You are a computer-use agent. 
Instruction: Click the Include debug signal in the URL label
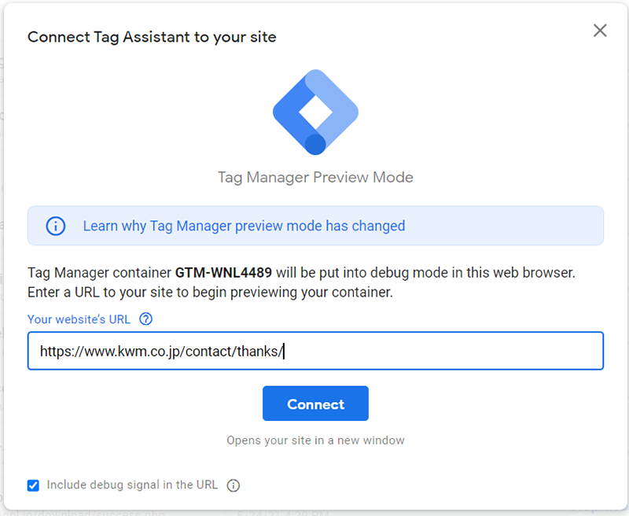[132, 485]
